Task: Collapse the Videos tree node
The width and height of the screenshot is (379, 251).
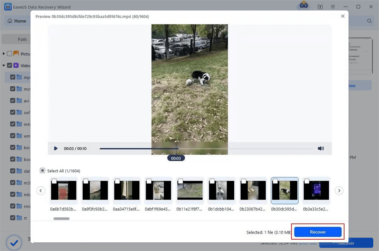Action: click(4, 65)
